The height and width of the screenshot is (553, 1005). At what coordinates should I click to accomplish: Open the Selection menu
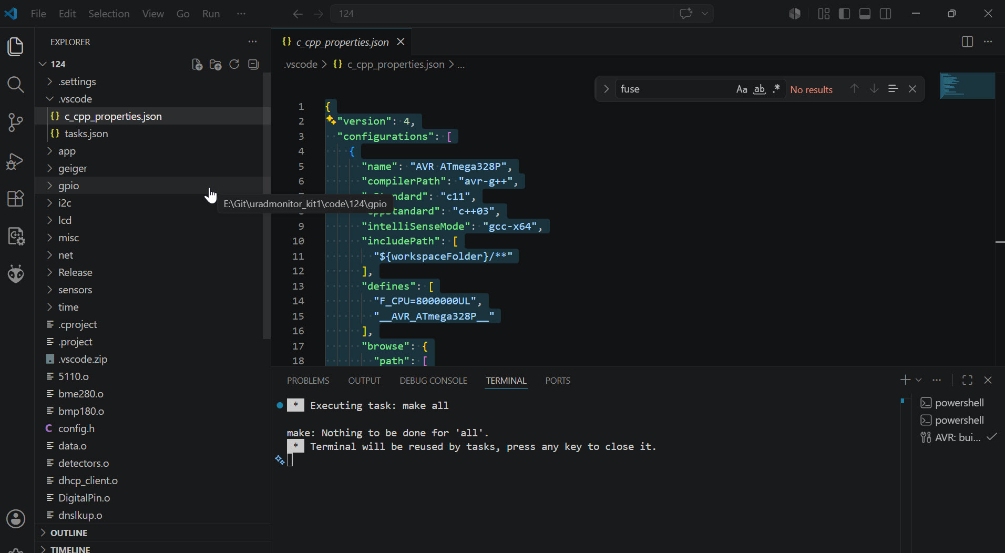[109, 14]
